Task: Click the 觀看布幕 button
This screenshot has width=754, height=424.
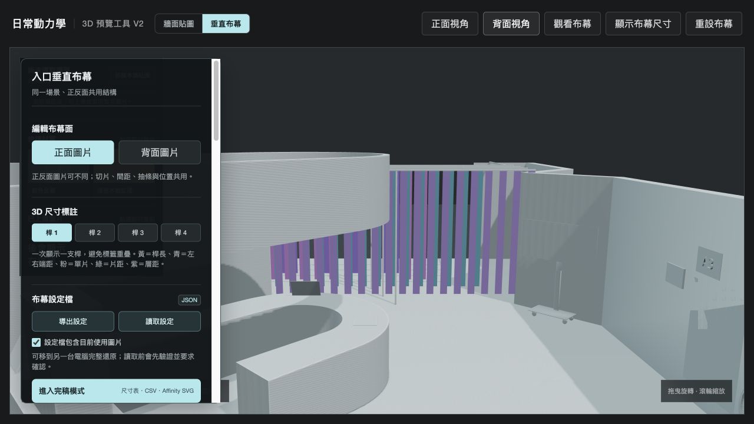Action: click(x=573, y=24)
